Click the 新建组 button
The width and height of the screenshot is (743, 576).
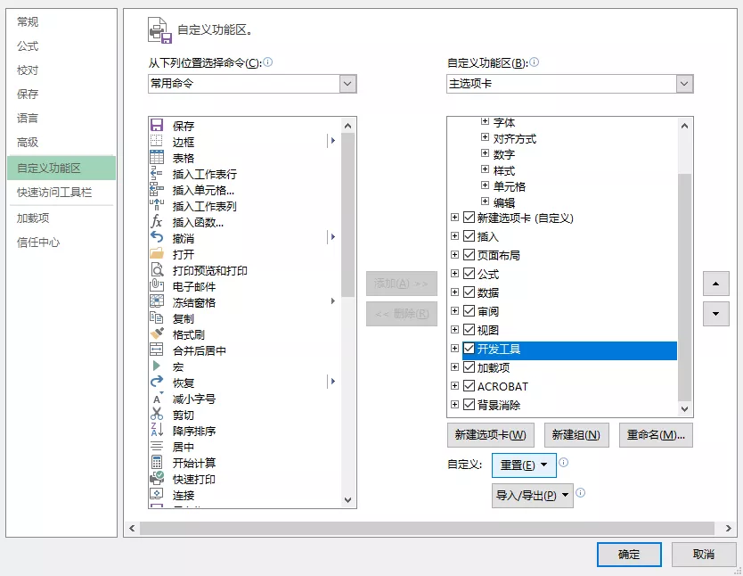point(576,435)
